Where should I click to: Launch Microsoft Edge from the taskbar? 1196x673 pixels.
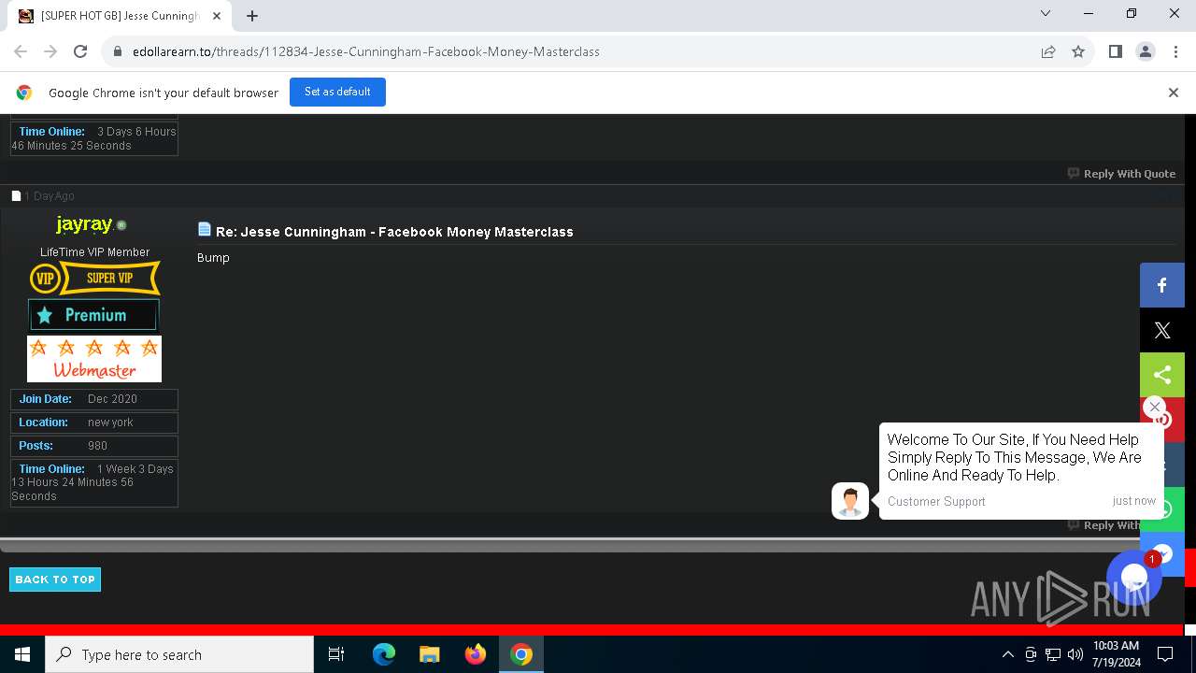(383, 654)
